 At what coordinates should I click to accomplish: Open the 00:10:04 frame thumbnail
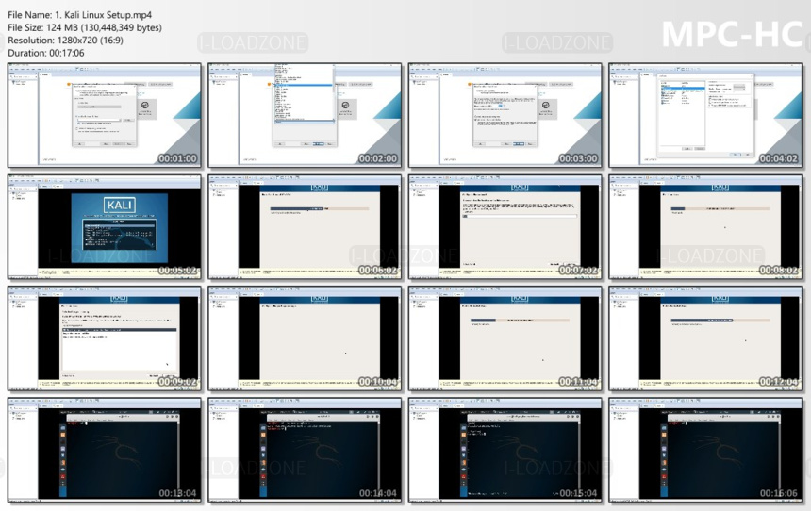(305, 338)
